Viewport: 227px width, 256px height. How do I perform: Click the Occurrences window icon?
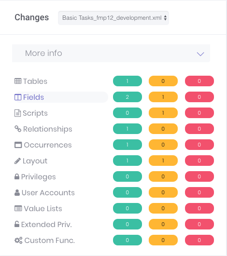point(18,145)
